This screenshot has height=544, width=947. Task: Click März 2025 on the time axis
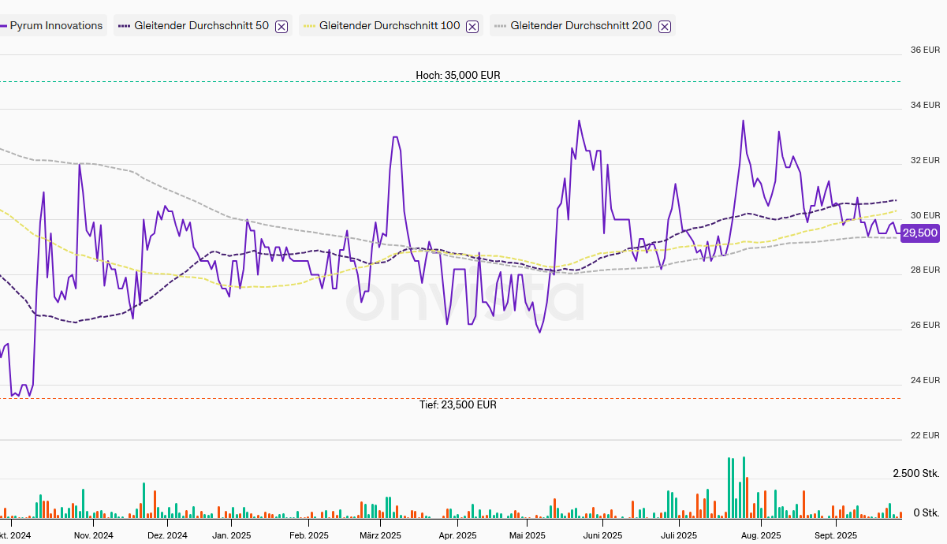pyautogui.click(x=380, y=535)
